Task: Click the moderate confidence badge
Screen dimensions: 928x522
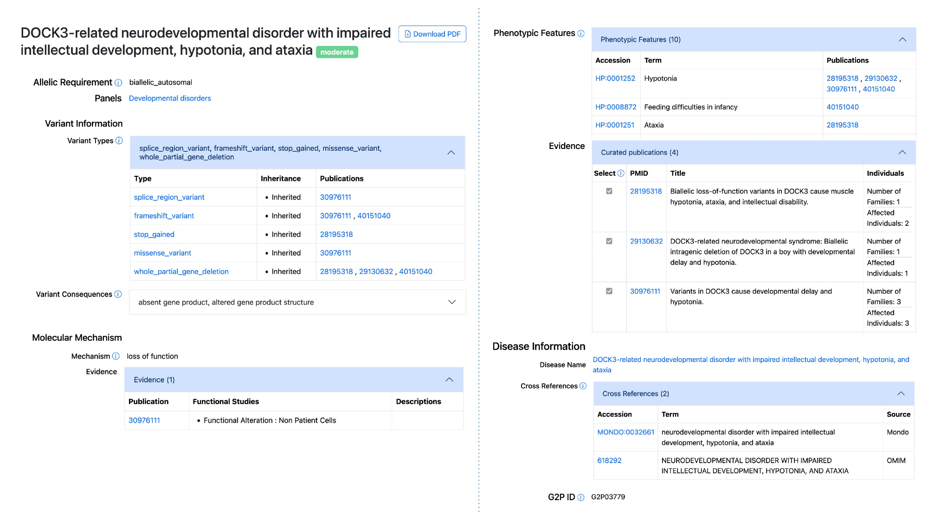Action: pos(337,52)
